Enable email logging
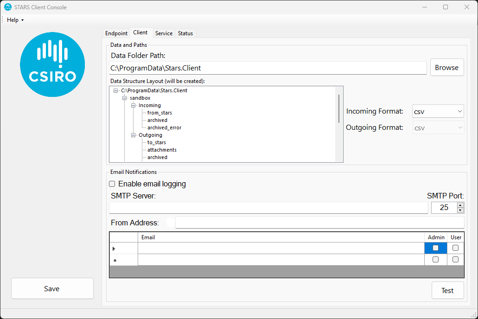The height and width of the screenshot is (319, 478). click(112, 184)
